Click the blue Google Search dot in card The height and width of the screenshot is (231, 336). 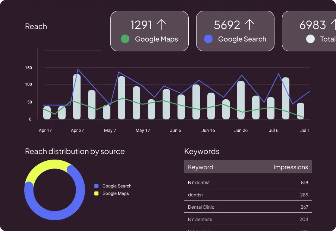pos(208,39)
